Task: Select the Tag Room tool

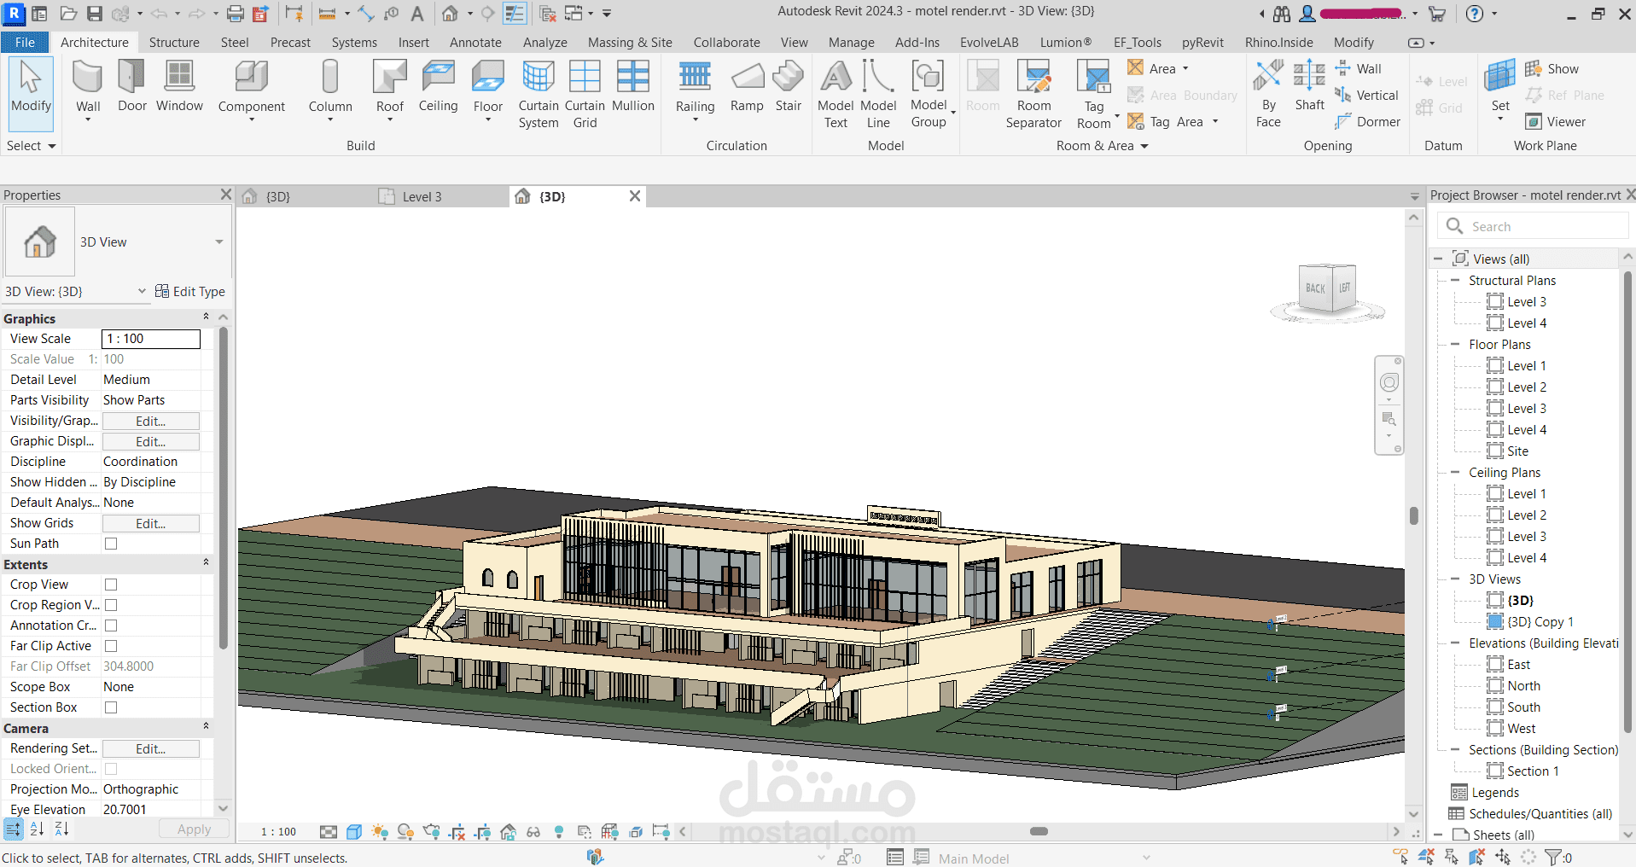Action: (1094, 94)
